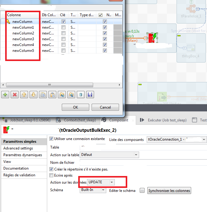The image size is (207, 212).
Task: Switch to the Contexts(test_sleep) tab
Action: [x=76, y=120]
